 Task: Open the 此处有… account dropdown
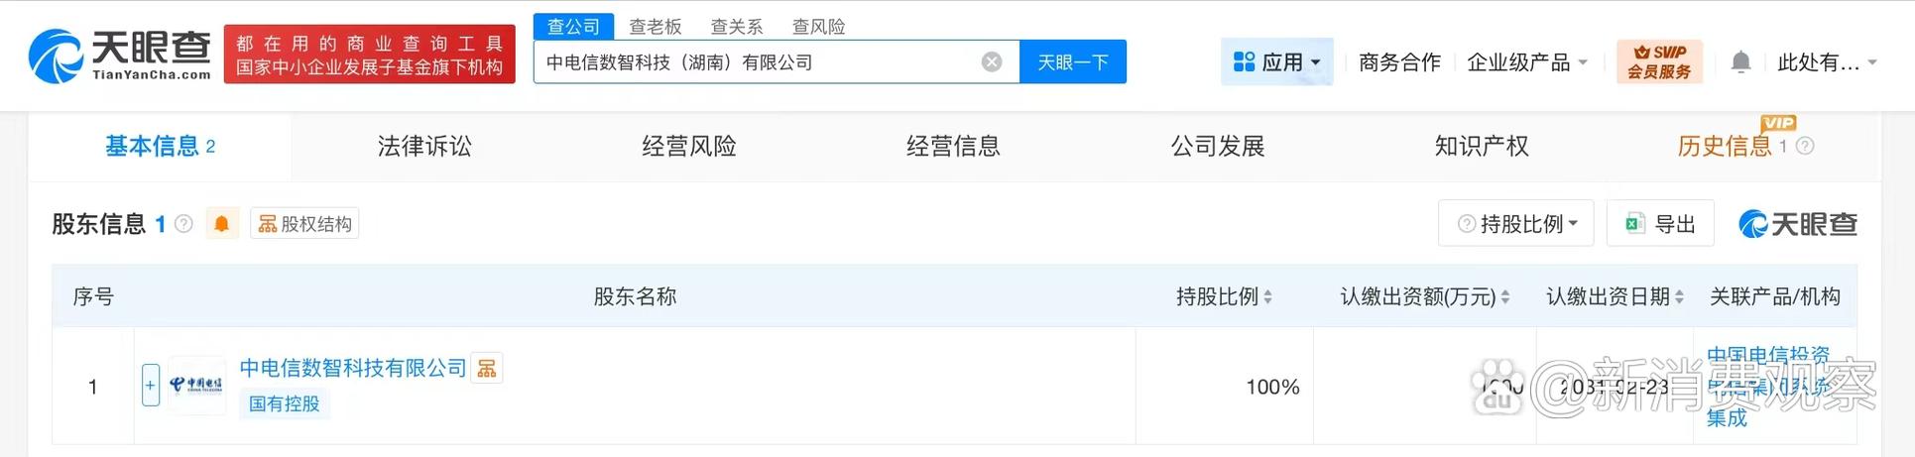click(1827, 62)
